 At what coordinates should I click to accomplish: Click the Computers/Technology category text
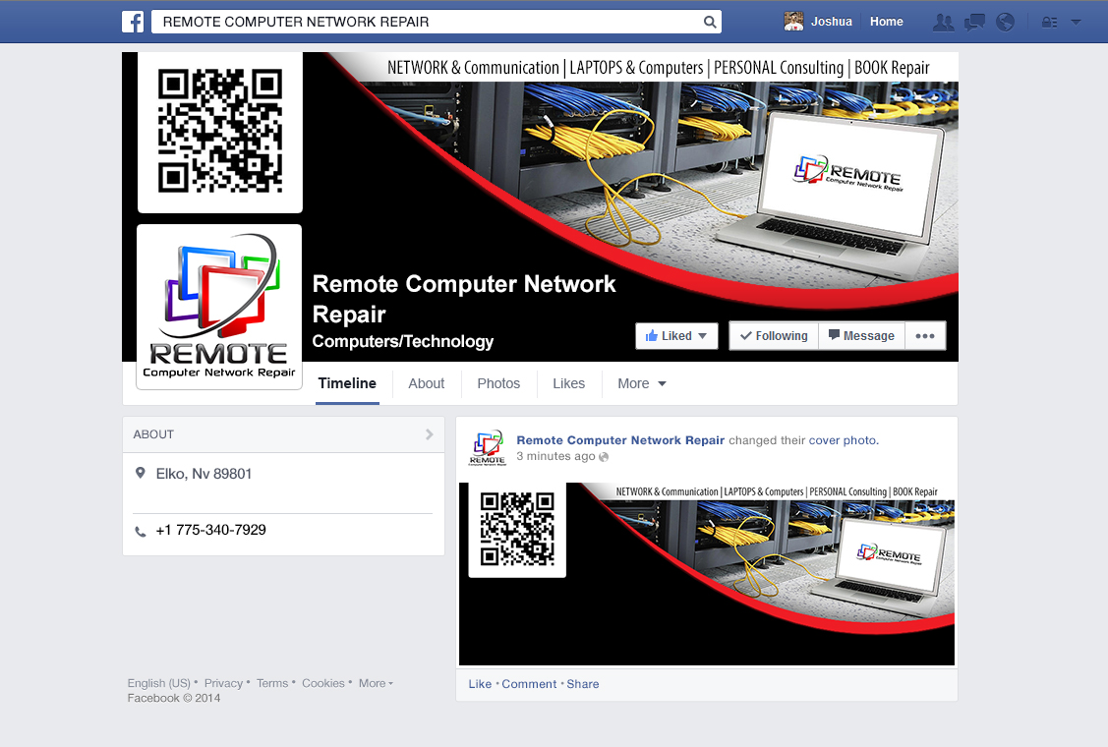pyautogui.click(x=403, y=341)
